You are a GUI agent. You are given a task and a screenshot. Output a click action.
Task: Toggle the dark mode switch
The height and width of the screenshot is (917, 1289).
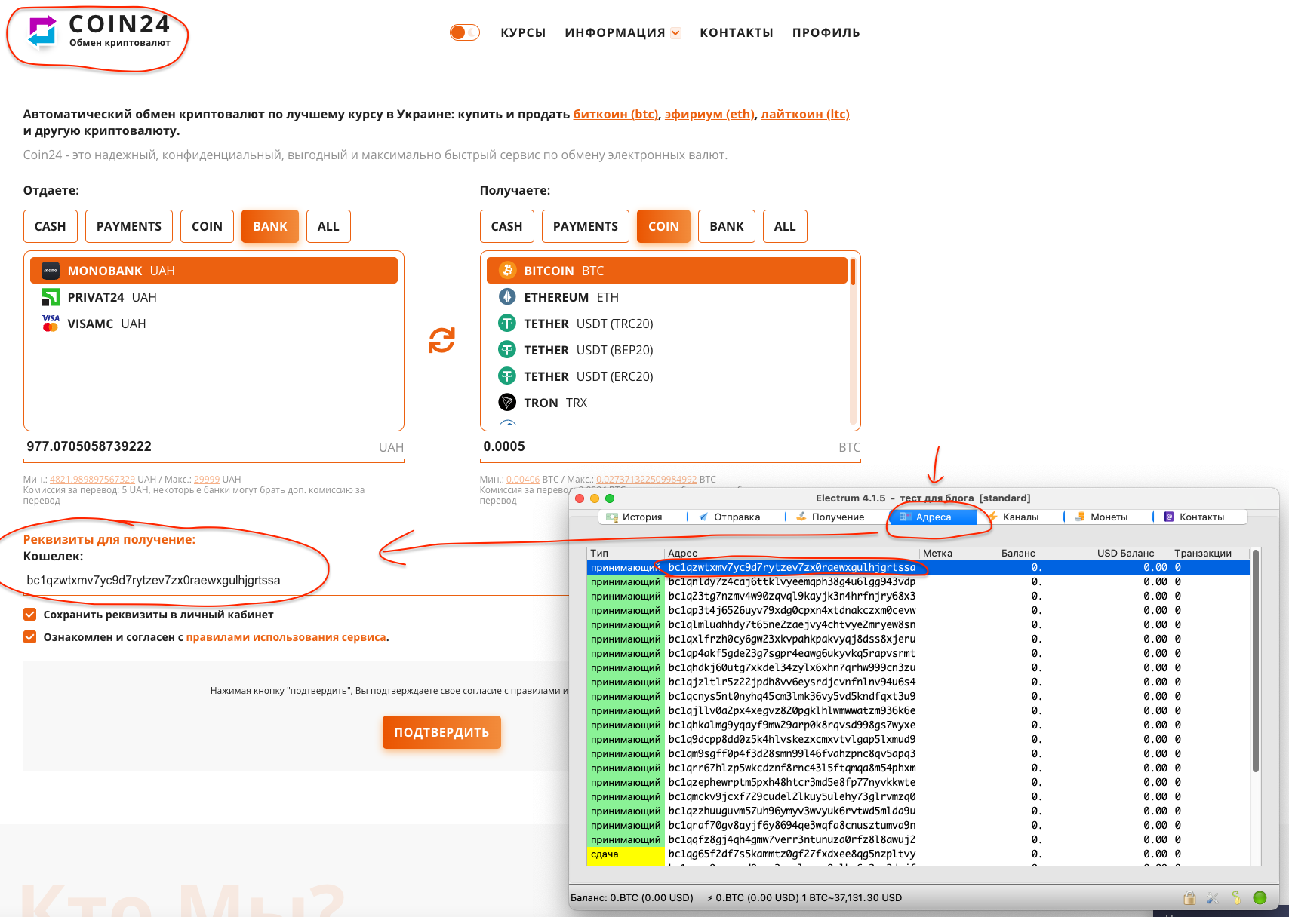pyautogui.click(x=465, y=32)
